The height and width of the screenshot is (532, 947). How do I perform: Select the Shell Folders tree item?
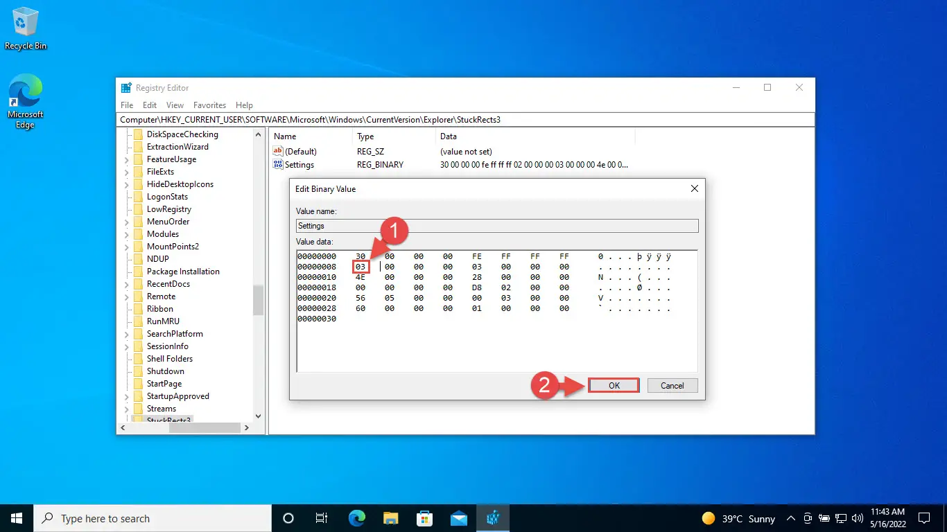pos(170,359)
